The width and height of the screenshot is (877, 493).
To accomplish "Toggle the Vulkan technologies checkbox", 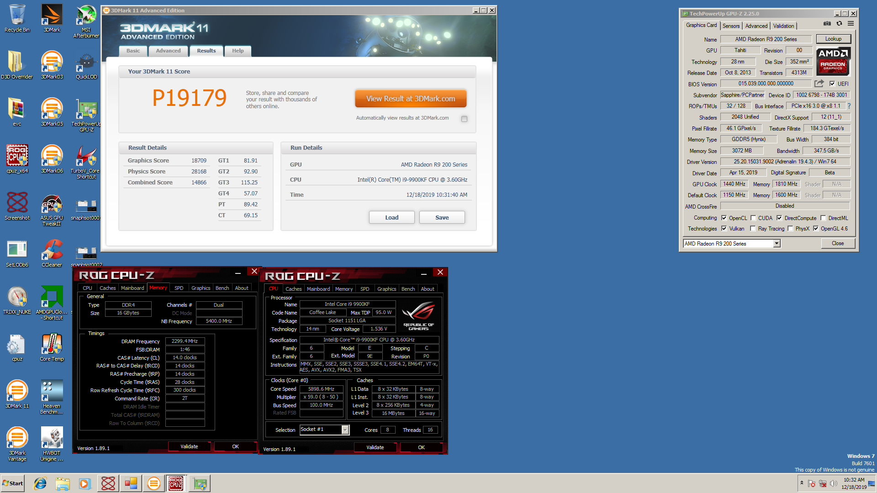I will click(x=724, y=229).
